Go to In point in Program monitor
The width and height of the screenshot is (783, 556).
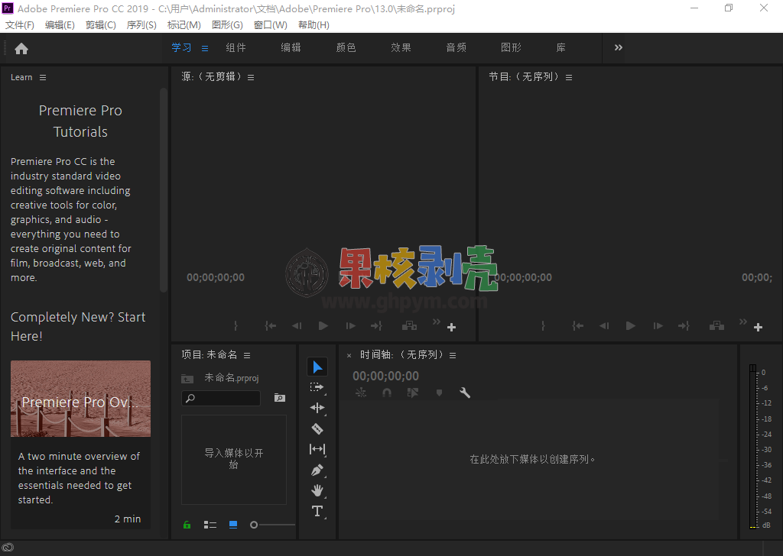[x=578, y=325]
